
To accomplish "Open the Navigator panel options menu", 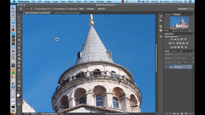I will click(193, 14).
